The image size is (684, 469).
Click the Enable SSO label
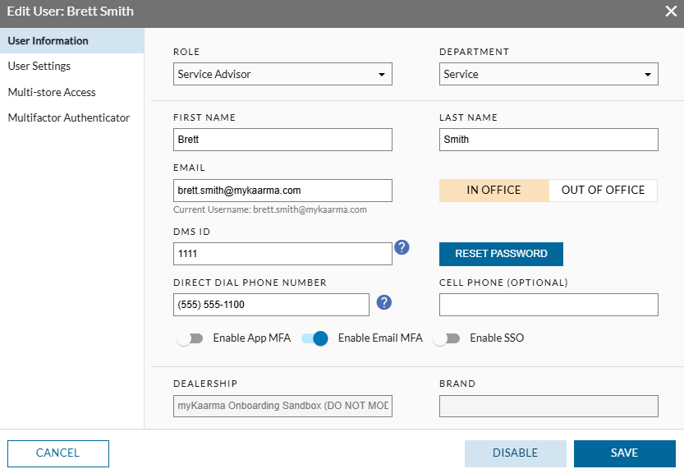point(497,338)
